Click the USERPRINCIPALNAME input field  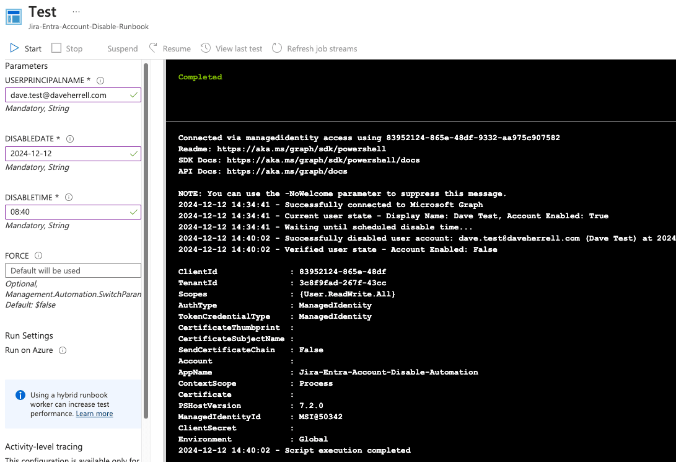(73, 95)
